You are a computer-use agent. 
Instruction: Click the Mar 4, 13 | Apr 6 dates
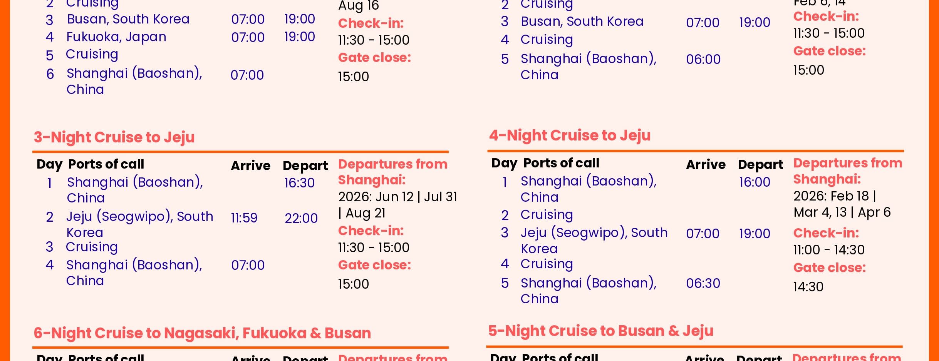click(842, 212)
